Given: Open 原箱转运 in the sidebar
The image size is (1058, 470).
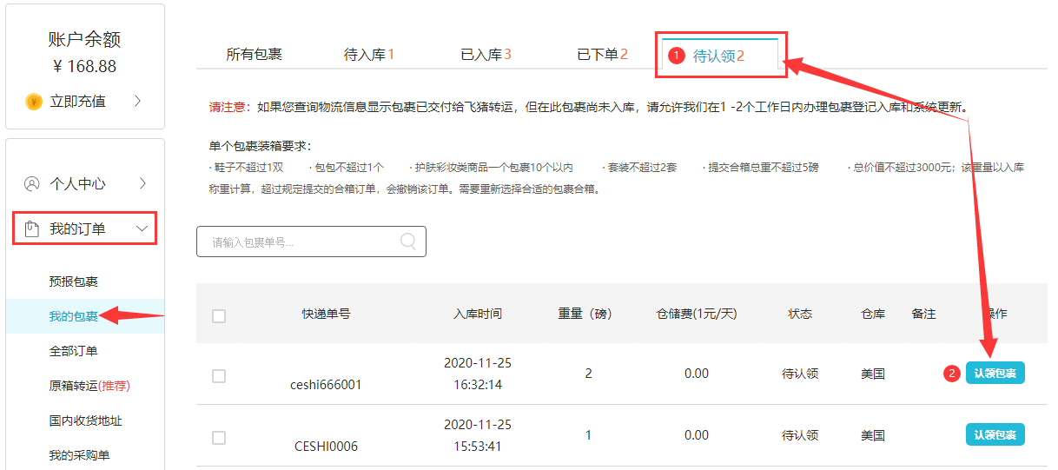Looking at the screenshot, I should [89, 386].
